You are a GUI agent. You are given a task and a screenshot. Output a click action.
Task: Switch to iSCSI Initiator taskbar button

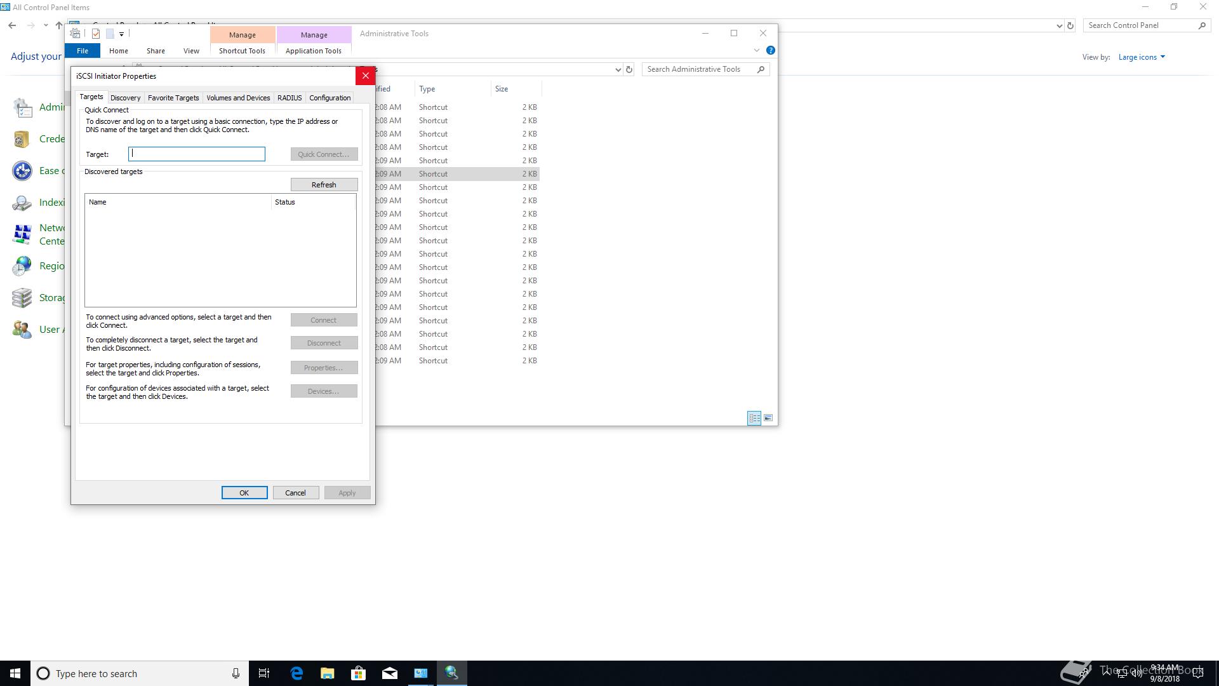pyautogui.click(x=451, y=673)
